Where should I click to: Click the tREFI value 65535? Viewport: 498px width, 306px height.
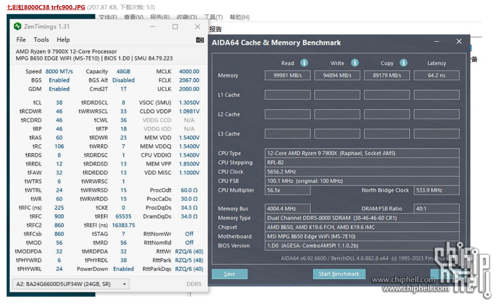coord(123,216)
